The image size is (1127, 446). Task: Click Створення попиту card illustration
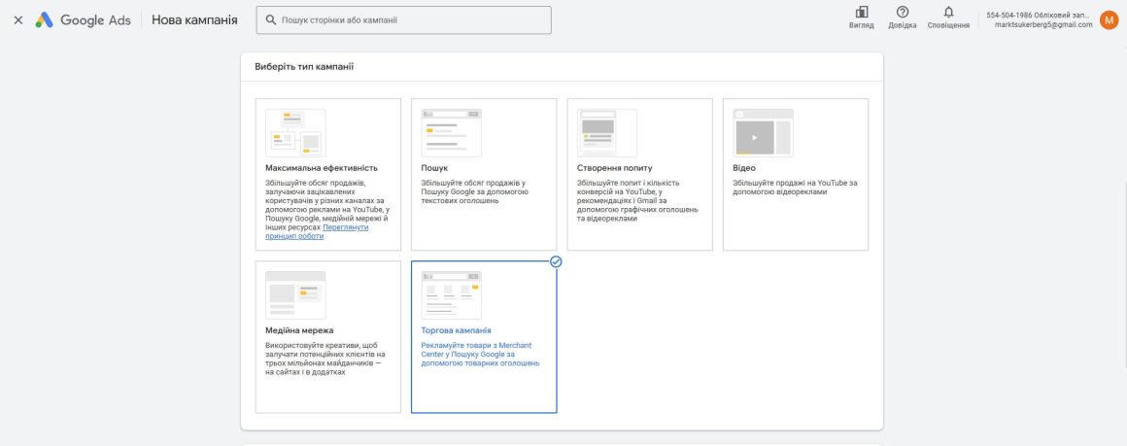point(607,133)
